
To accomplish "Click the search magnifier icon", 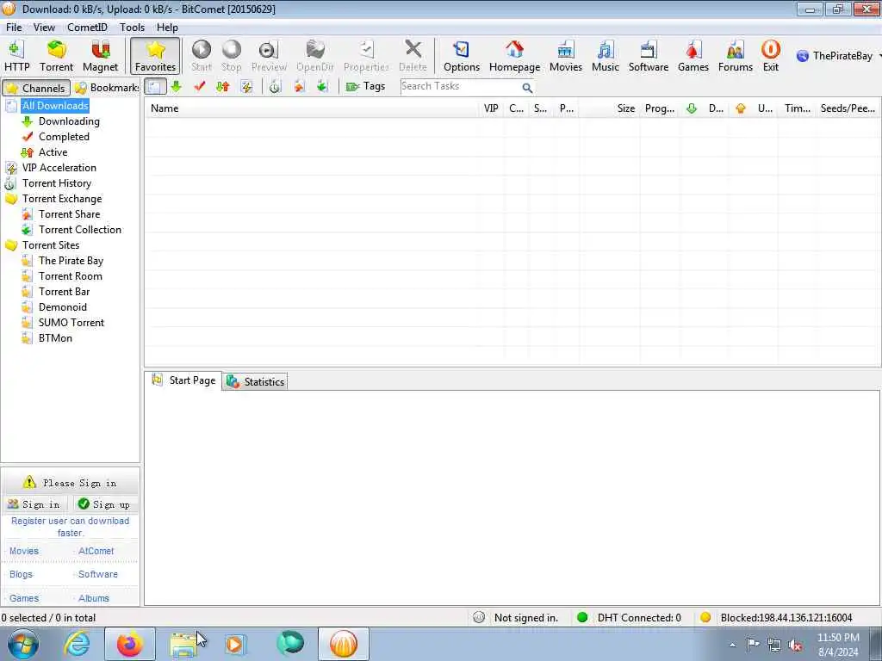I will (x=527, y=88).
